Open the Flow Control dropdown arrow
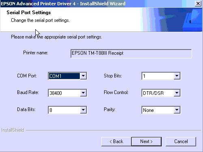Viewport: 203px width, 152px height. tap(177, 93)
